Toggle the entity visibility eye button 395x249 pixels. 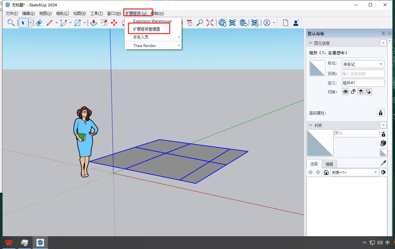coord(345,92)
